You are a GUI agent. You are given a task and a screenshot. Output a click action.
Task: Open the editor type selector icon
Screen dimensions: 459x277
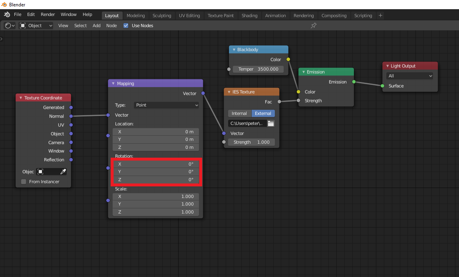tap(10, 26)
